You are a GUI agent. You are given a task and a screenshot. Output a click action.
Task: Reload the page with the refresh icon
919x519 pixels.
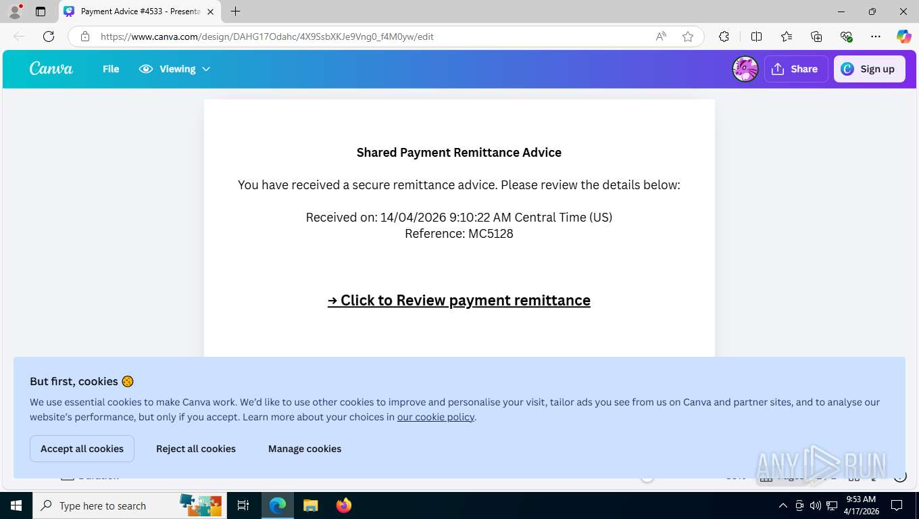(49, 36)
